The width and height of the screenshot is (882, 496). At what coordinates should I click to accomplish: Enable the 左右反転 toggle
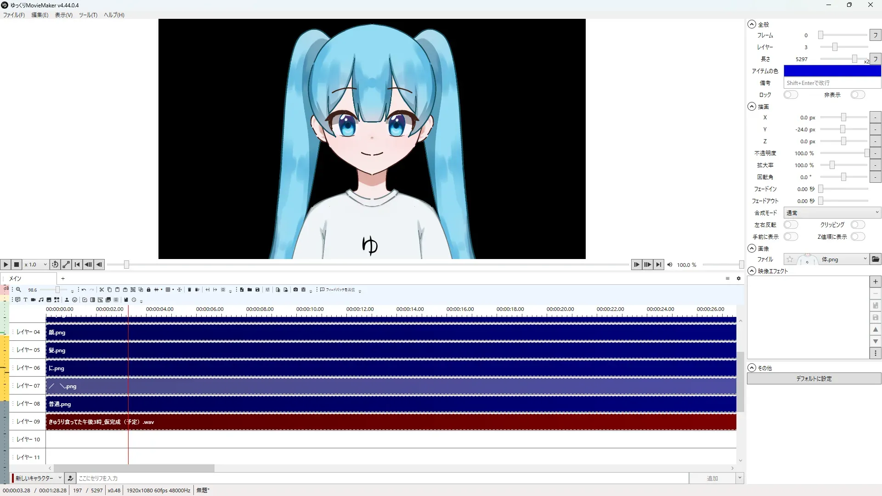pyautogui.click(x=791, y=225)
